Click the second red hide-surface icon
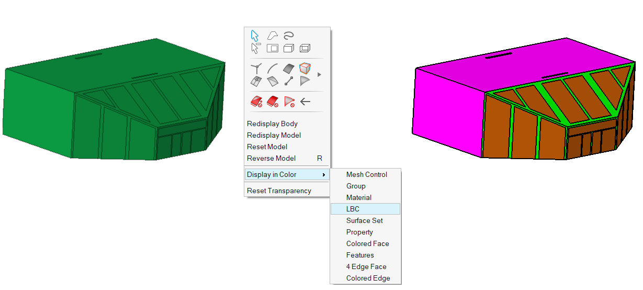 click(273, 102)
